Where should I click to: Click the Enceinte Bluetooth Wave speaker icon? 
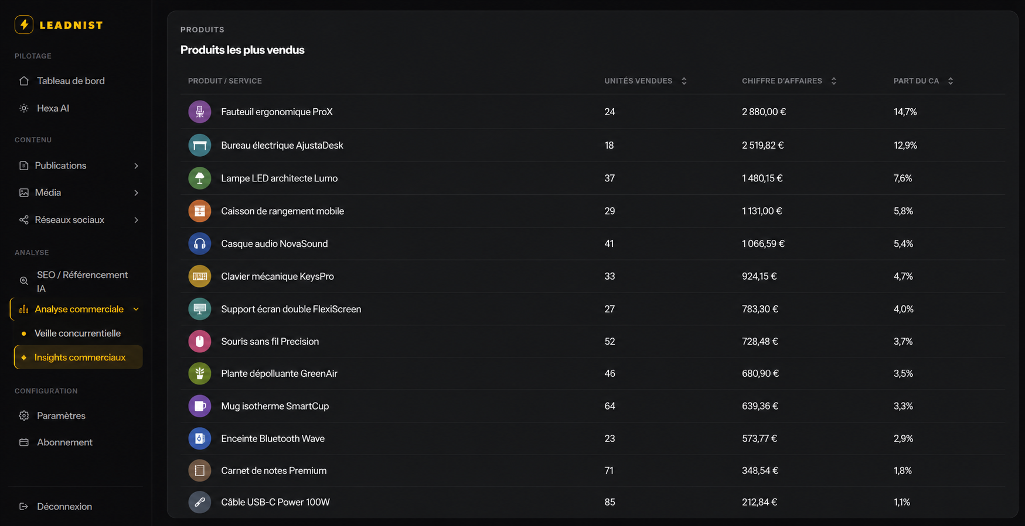pyautogui.click(x=200, y=438)
